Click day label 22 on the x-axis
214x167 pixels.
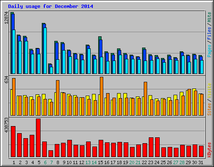coord(144,162)
